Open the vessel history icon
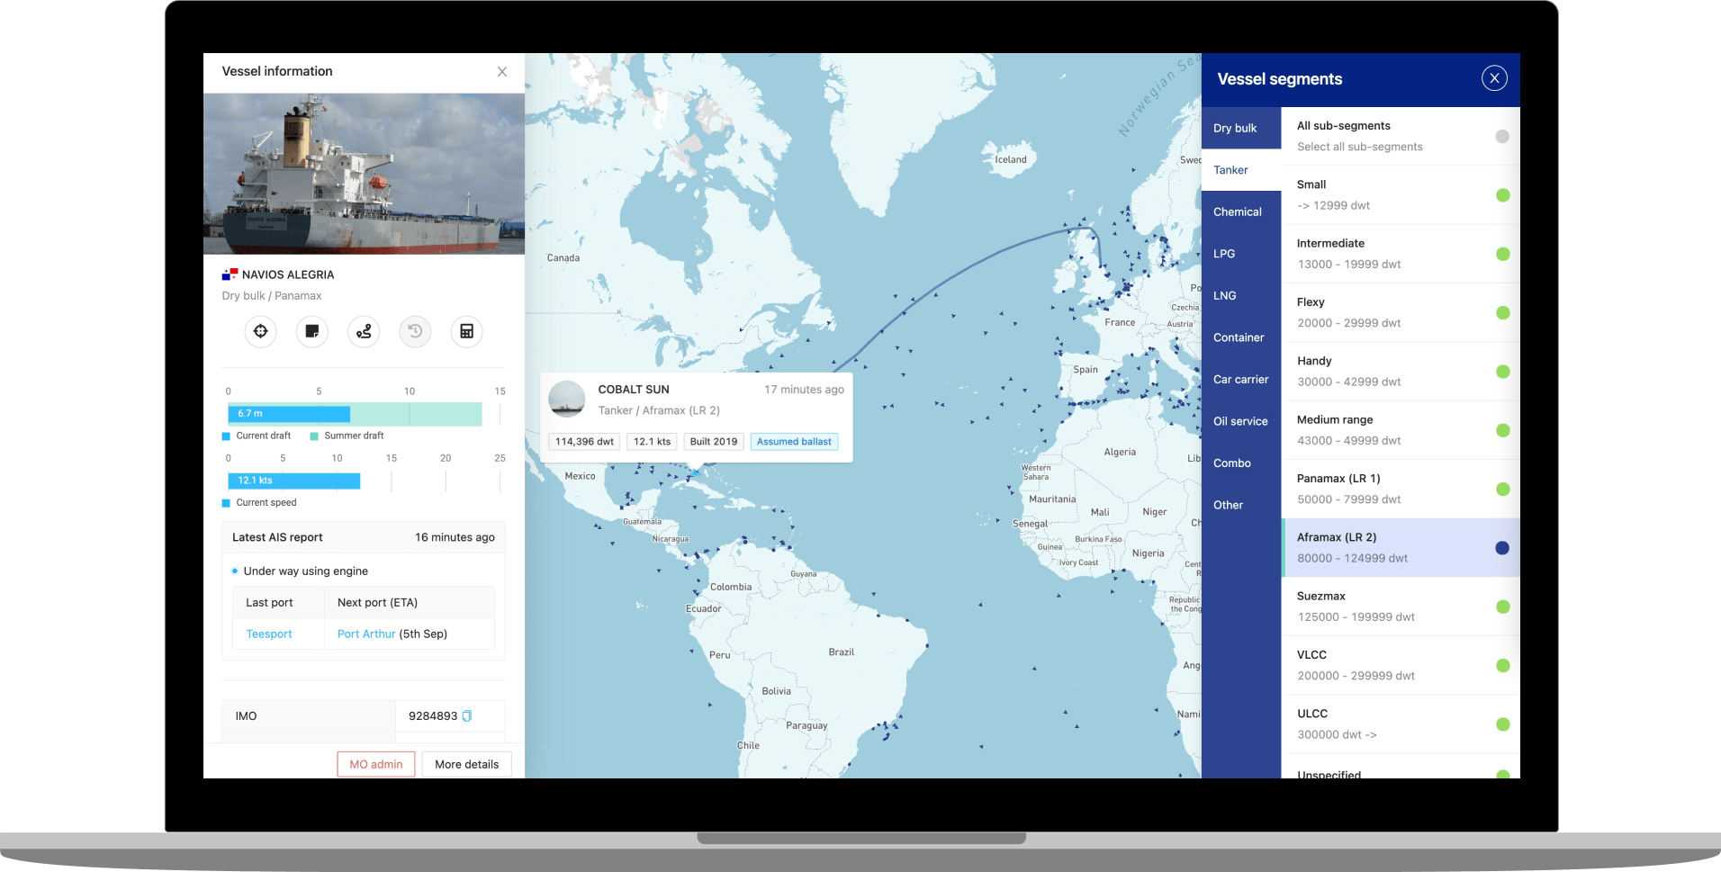 pyautogui.click(x=414, y=331)
